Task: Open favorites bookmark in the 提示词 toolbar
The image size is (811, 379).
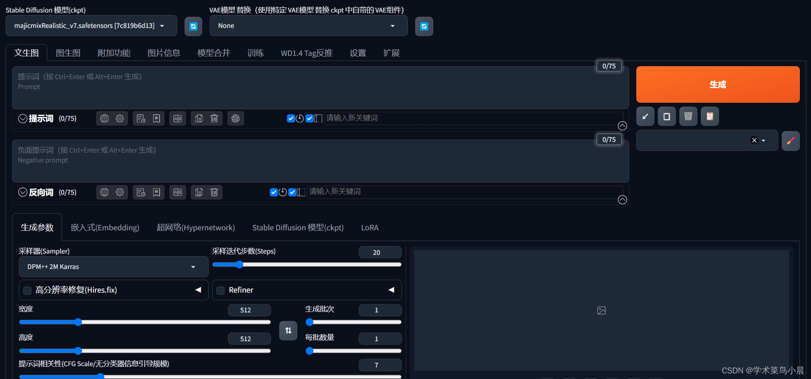Action: (157, 119)
